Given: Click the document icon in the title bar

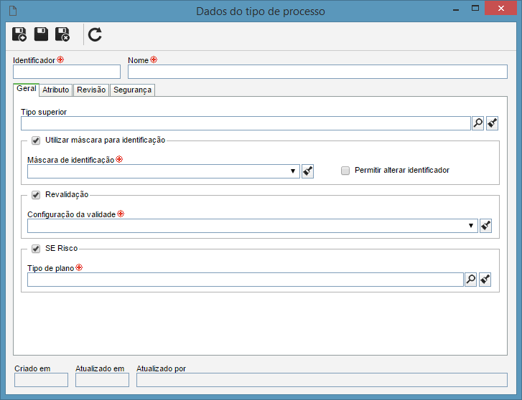Looking at the screenshot, I should pos(13,11).
